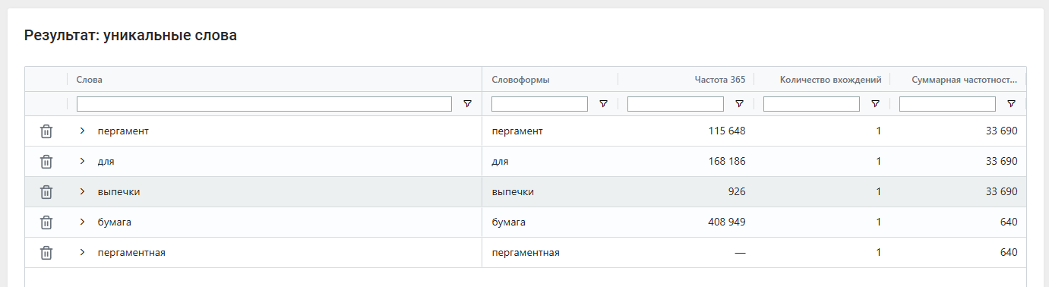Delete the для row with trash icon
Screen dimensions: 1049x287
[46, 162]
